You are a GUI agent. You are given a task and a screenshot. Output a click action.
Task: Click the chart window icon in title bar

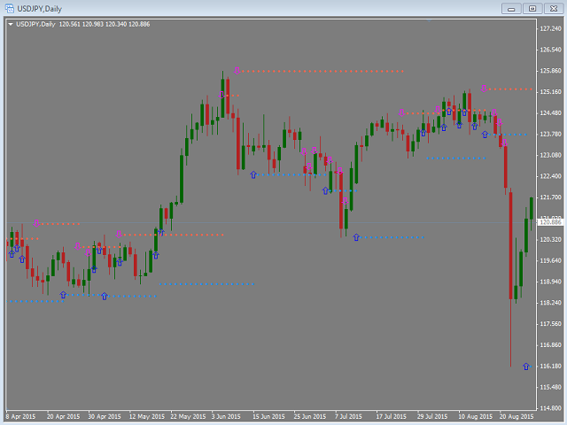point(10,8)
